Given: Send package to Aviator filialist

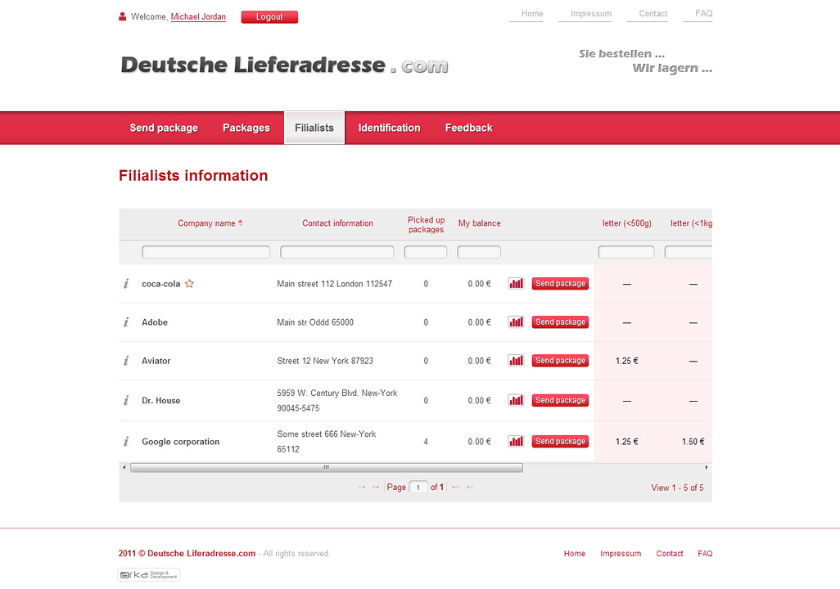Looking at the screenshot, I should point(560,361).
